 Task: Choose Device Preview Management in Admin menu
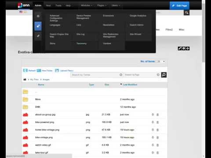click(84, 17)
